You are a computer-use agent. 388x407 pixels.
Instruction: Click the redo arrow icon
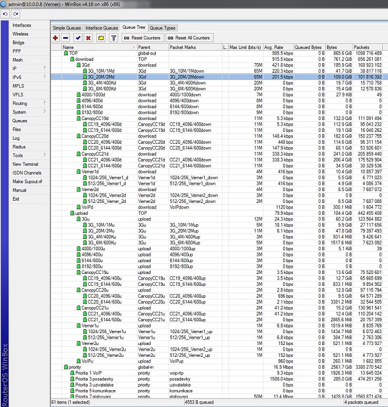click(x=16, y=14)
